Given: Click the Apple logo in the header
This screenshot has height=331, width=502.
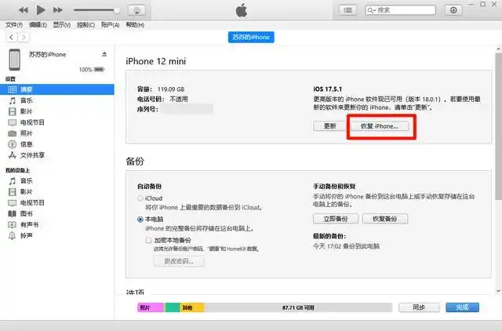Looking at the screenshot, I should tap(242, 10).
